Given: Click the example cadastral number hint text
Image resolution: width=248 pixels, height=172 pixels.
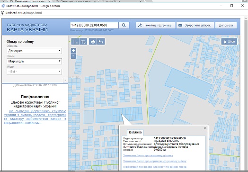Looking at the screenshot, I should click(92, 30).
